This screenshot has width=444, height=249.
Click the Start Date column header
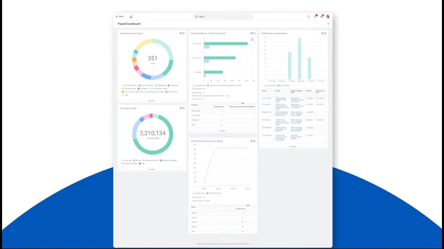(309, 91)
